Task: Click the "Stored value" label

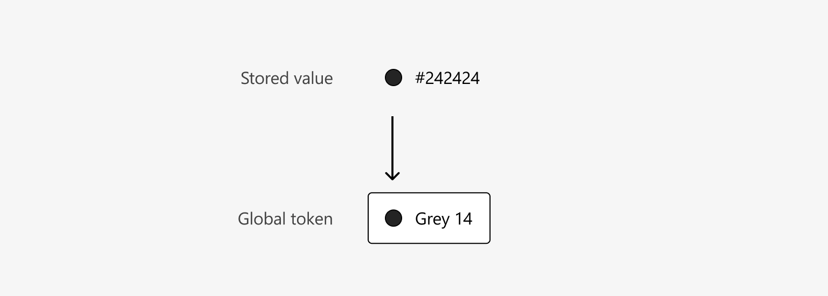Action: (286, 79)
